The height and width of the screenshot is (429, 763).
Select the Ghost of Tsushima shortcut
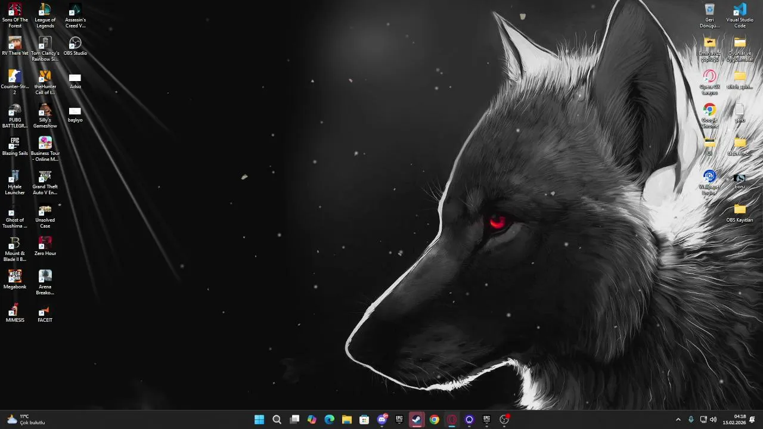(15, 216)
